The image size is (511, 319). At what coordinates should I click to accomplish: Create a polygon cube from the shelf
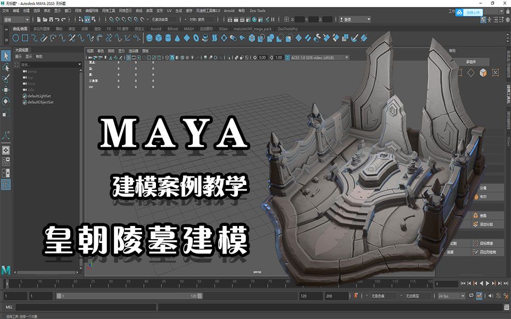[158, 38]
